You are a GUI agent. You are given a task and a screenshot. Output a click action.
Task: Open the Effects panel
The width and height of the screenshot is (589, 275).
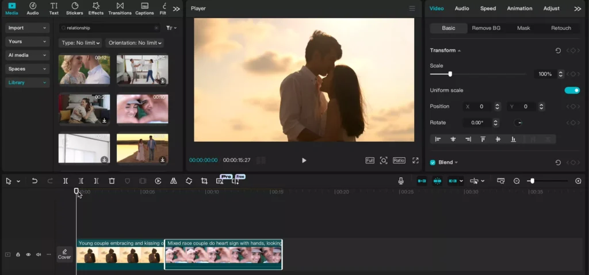[96, 9]
